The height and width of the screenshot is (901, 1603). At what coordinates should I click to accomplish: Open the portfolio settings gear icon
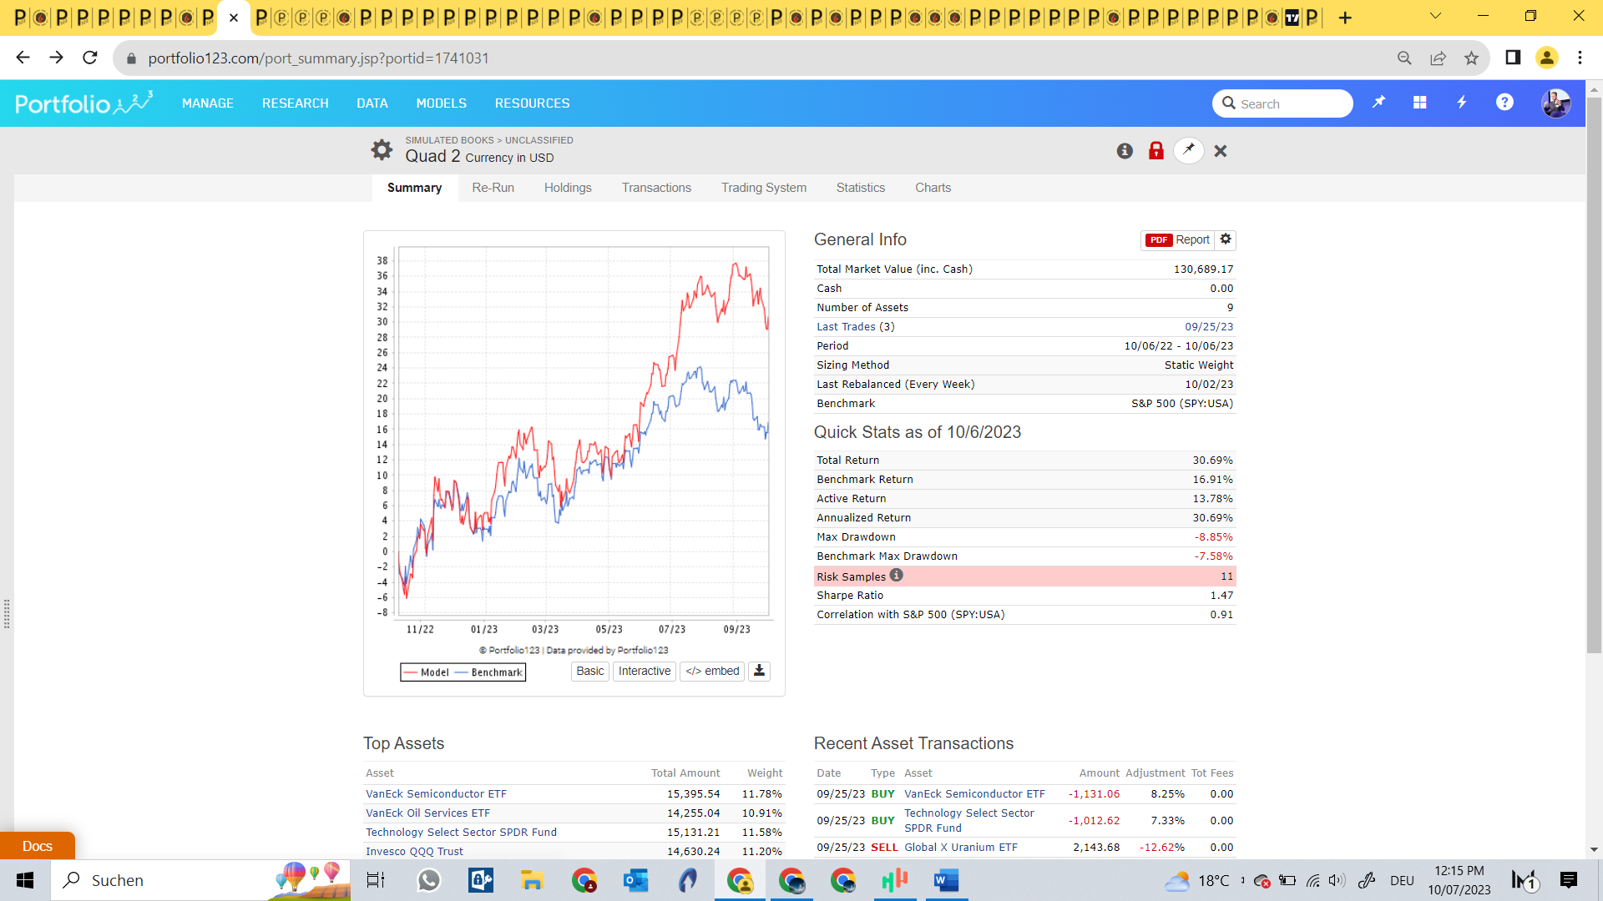pyautogui.click(x=382, y=150)
